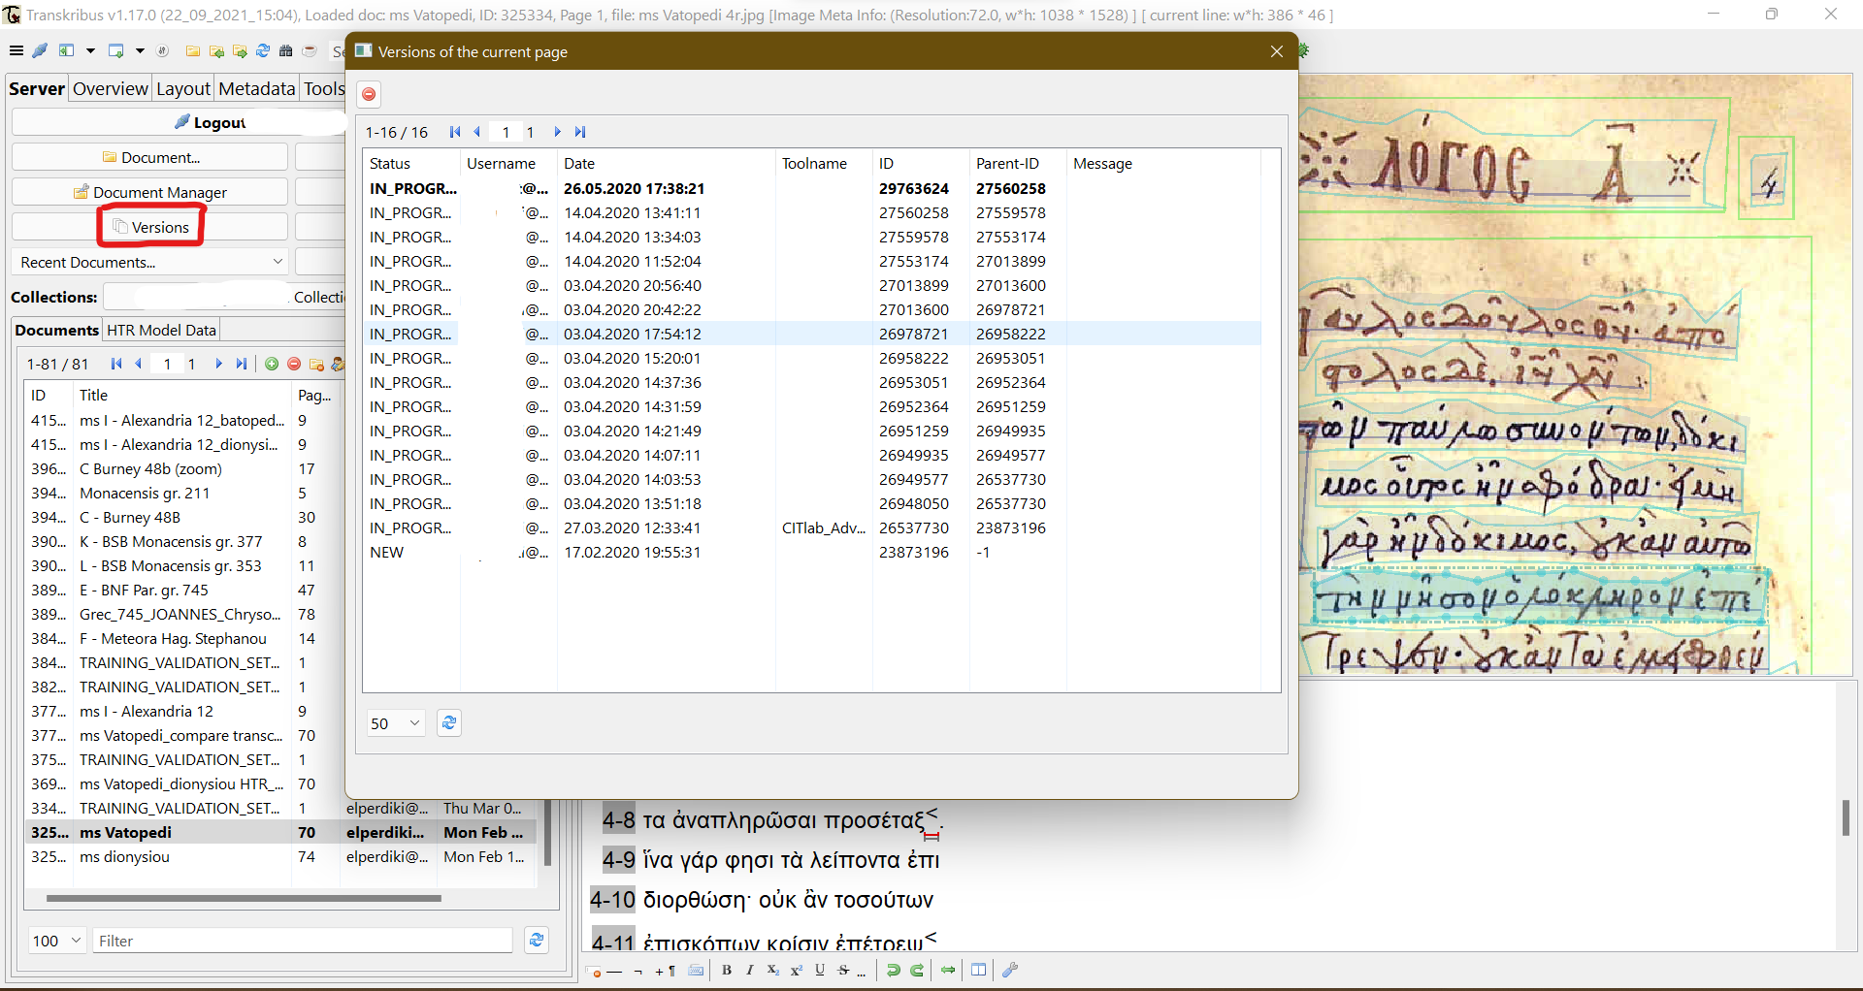Switch to the Tools tab
This screenshot has height=991, width=1863.
324,88
